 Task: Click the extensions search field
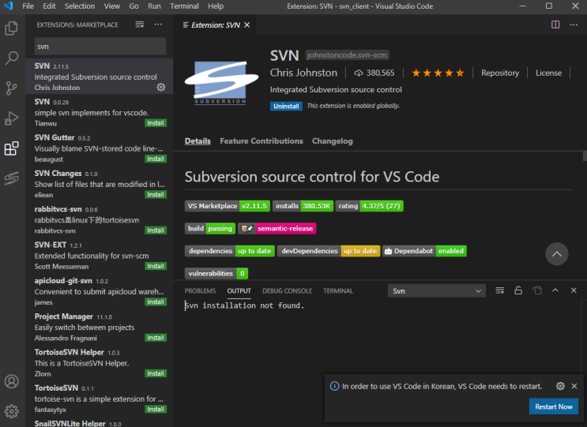[x=100, y=47]
